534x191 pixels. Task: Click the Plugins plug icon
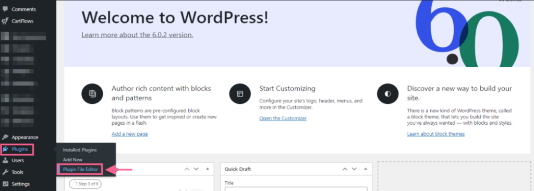[x=5, y=149]
